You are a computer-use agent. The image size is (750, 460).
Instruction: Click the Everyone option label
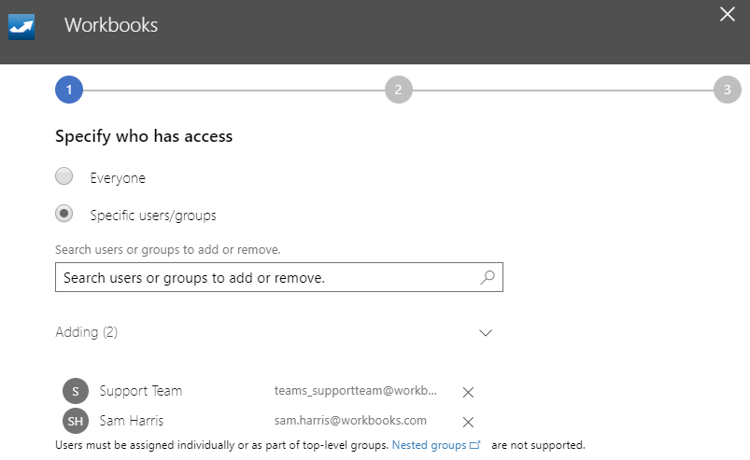point(118,178)
